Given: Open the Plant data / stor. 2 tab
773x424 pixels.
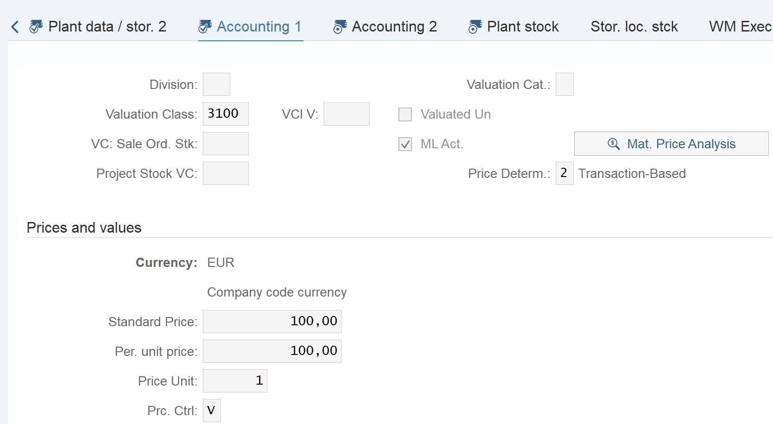Looking at the screenshot, I should click(x=97, y=27).
